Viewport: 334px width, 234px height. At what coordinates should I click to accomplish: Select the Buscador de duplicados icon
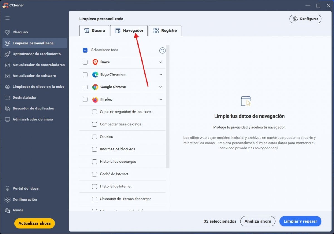click(x=8, y=108)
